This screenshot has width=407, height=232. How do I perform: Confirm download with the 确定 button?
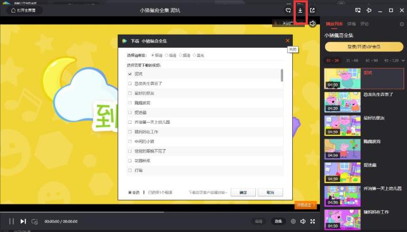[x=243, y=192]
